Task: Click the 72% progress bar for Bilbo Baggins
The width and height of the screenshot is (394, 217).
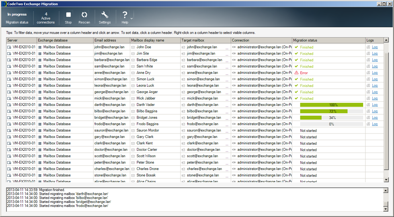Action: pyautogui.click(x=331, y=111)
